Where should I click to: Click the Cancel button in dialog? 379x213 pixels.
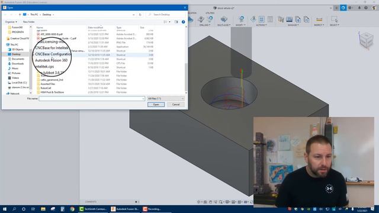coord(176,105)
